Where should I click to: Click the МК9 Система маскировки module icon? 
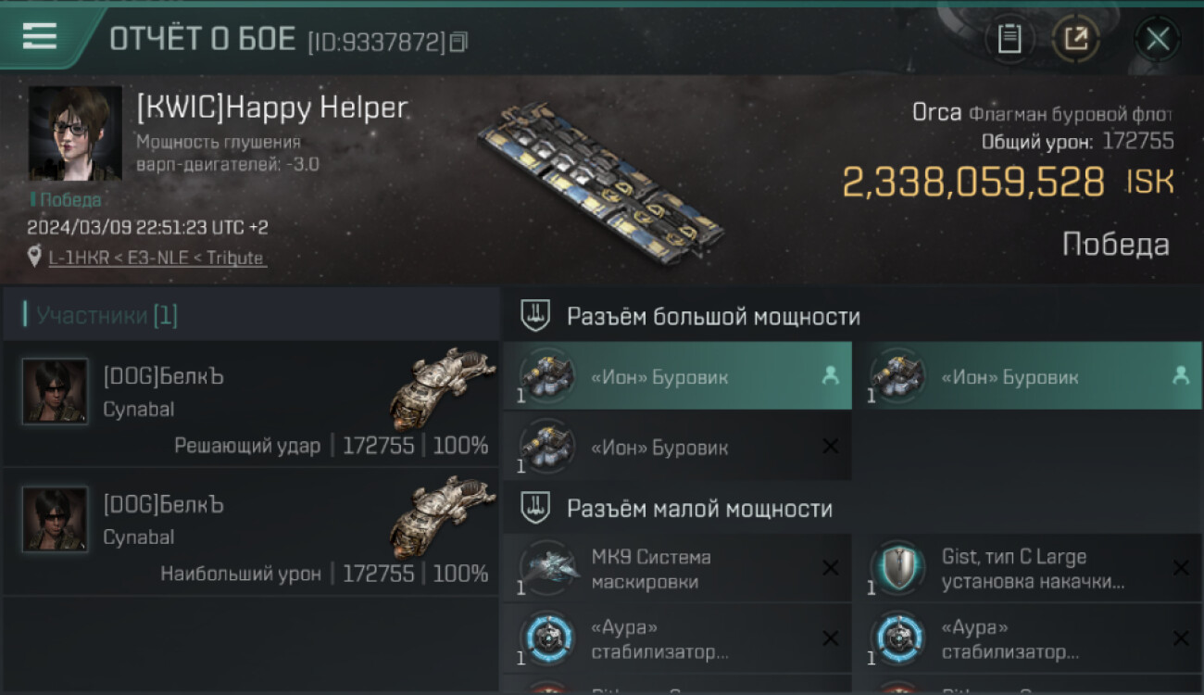tap(548, 568)
